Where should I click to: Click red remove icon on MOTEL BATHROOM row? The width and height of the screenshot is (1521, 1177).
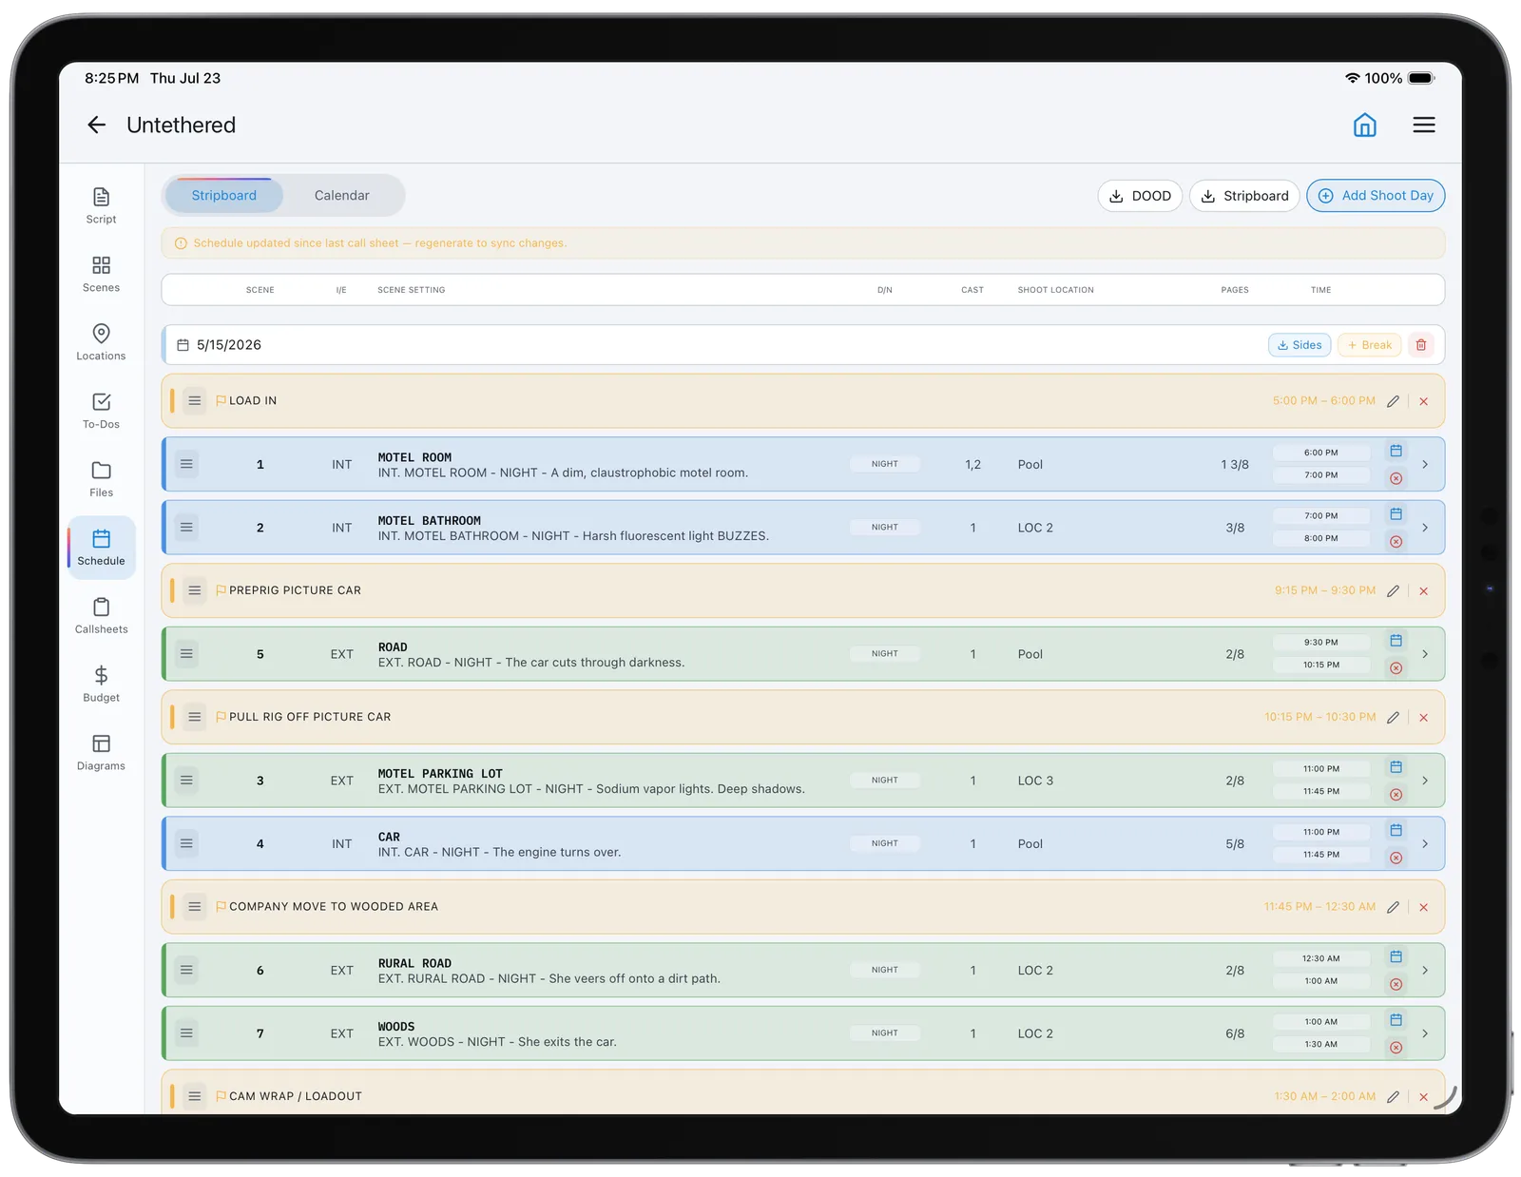point(1396,542)
